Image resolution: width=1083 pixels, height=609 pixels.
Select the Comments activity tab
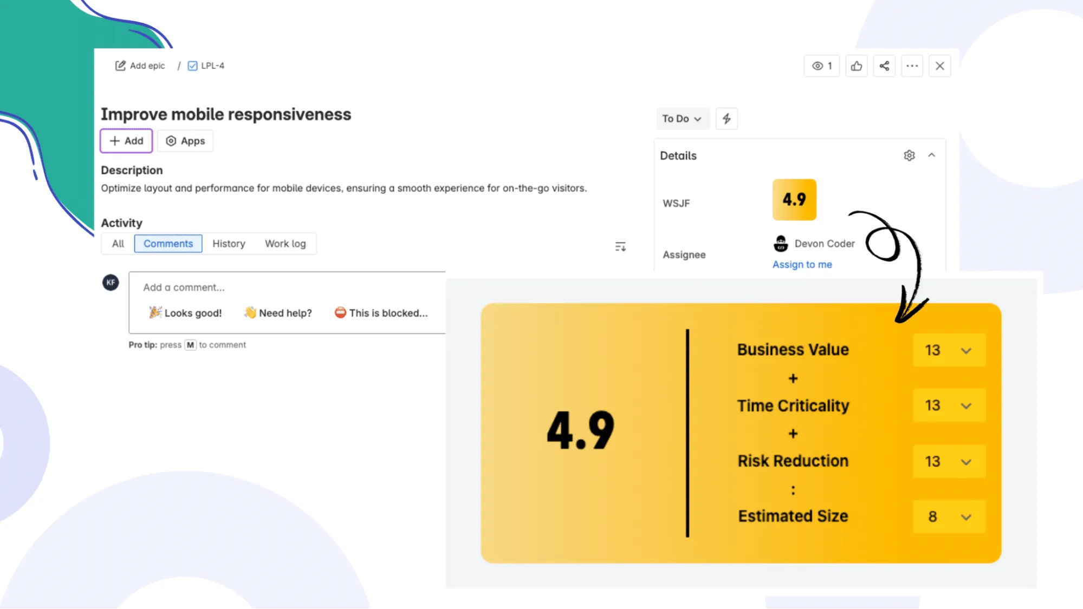[168, 244]
